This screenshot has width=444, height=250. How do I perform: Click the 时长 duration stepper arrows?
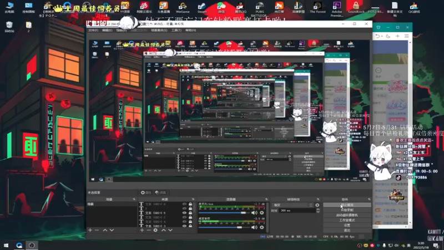[x=317, y=211]
